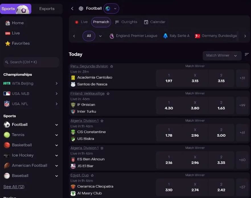Select odds 1.97 for Academia Cantolao win

(x=169, y=78)
